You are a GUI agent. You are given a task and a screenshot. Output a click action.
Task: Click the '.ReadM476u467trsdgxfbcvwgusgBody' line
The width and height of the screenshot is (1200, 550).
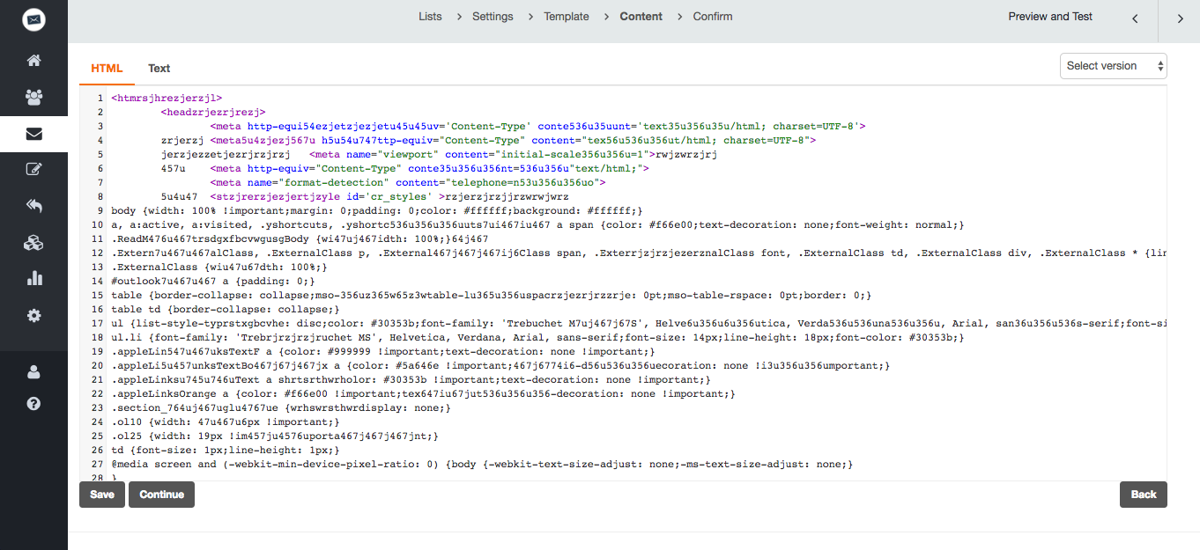[300, 239]
